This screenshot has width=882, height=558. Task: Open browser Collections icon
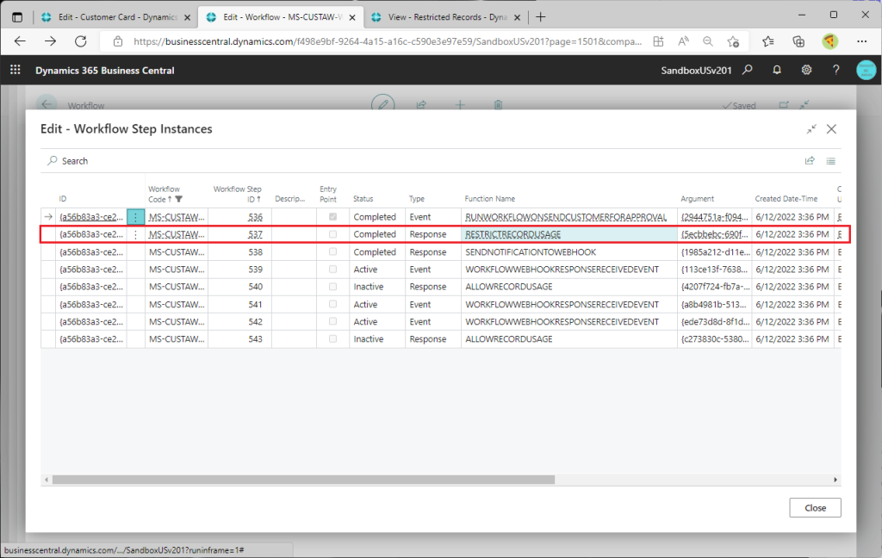pyautogui.click(x=798, y=41)
